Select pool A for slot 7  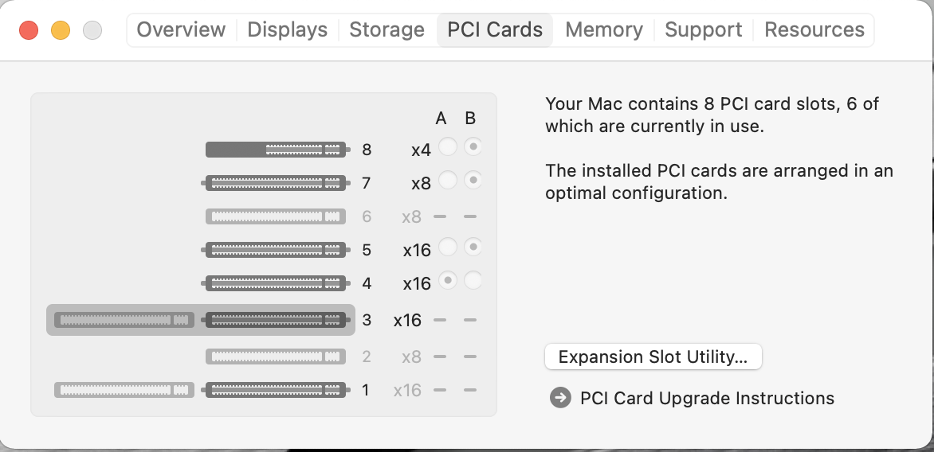(448, 181)
